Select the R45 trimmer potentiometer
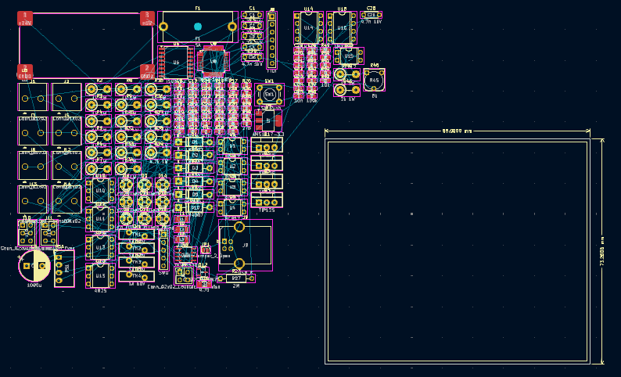This screenshot has width=621, height=377. [374, 80]
